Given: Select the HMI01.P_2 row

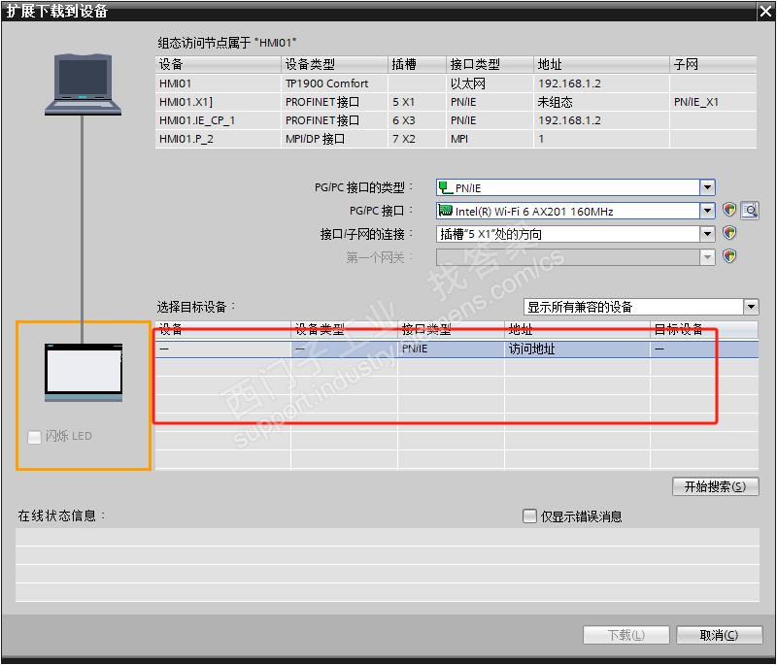Looking at the screenshot, I should click(x=456, y=139).
